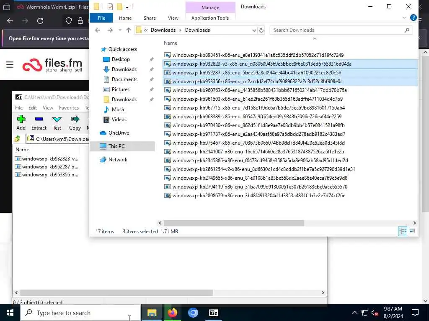Screen dimensions: 429x321
Task: Reload the Firefox page
Action: [40, 21]
